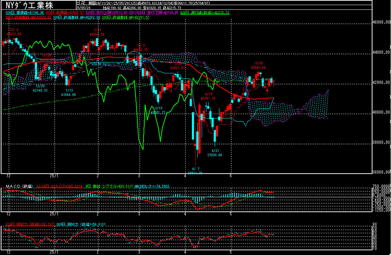Click the 46000.00 price axis label
This screenshot has width=391, height=255.
[381, 22]
